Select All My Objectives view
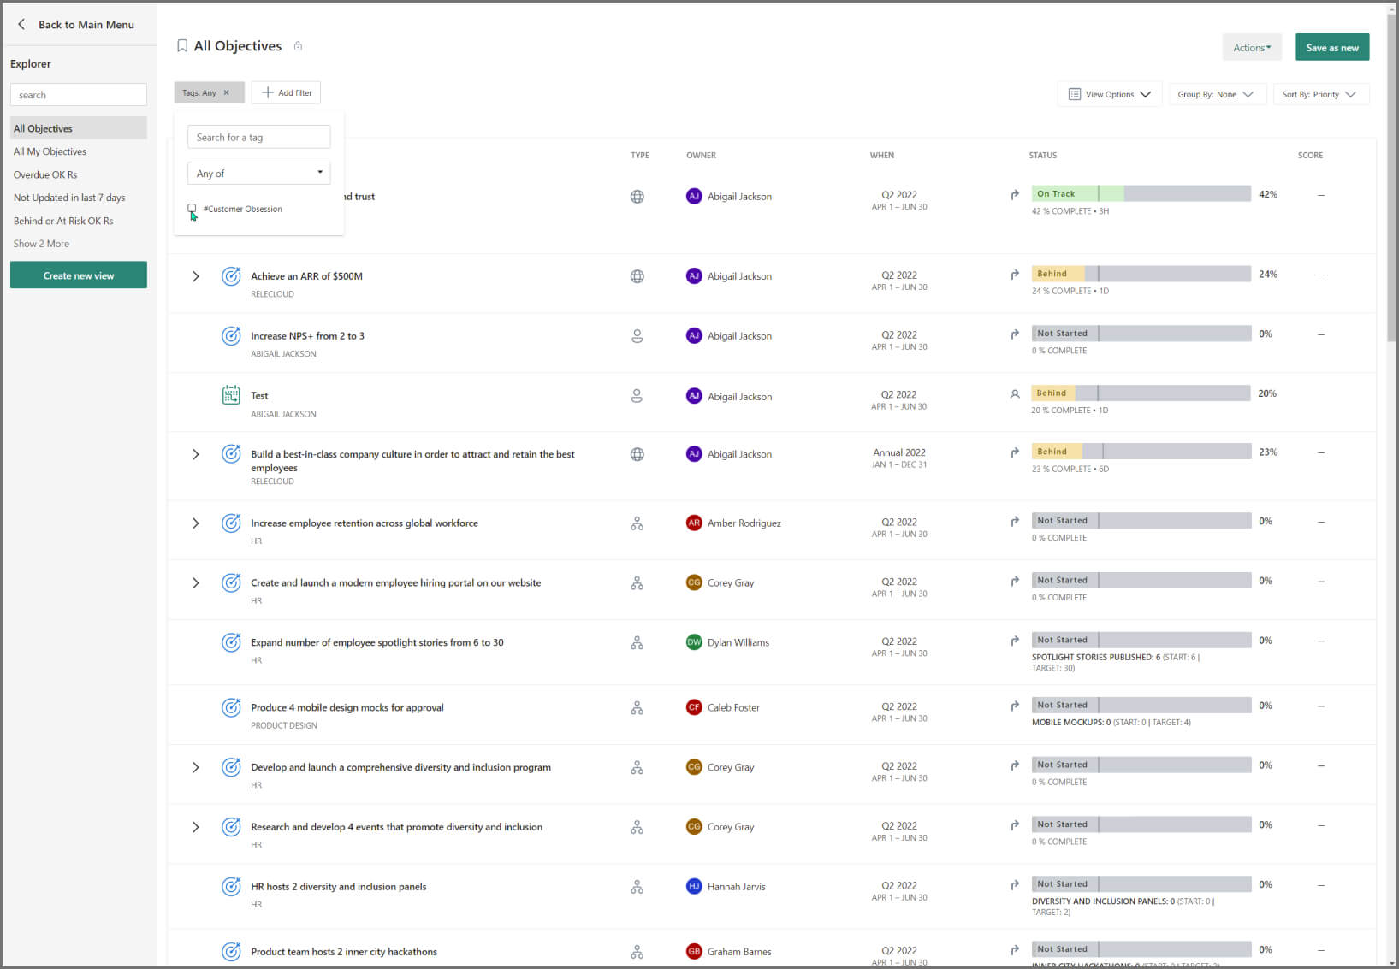 coord(50,151)
